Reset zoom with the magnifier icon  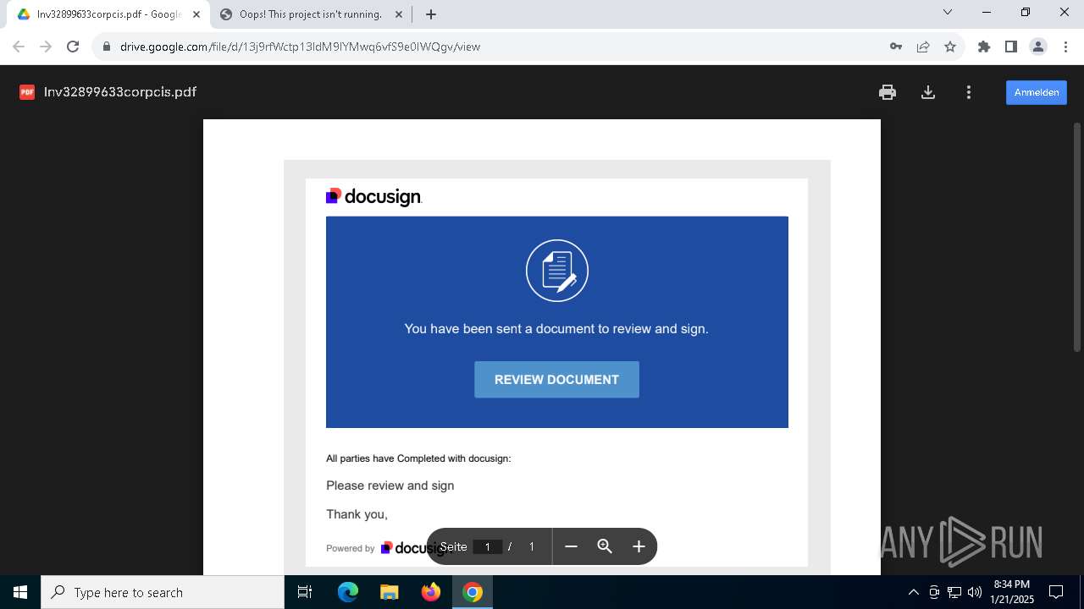tap(605, 546)
